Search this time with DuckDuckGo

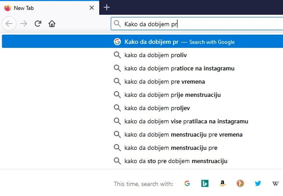point(240,183)
